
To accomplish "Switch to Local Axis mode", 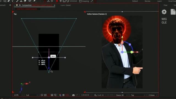I will pyautogui.click(x=45, y=1).
